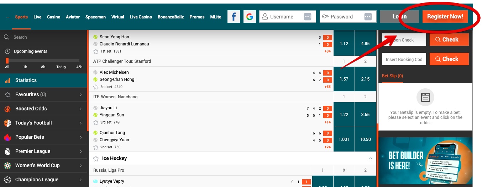Viewport: 482px width, 187px height.
Task: Click the empty betslip document icon
Action: (x=425, y=97)
